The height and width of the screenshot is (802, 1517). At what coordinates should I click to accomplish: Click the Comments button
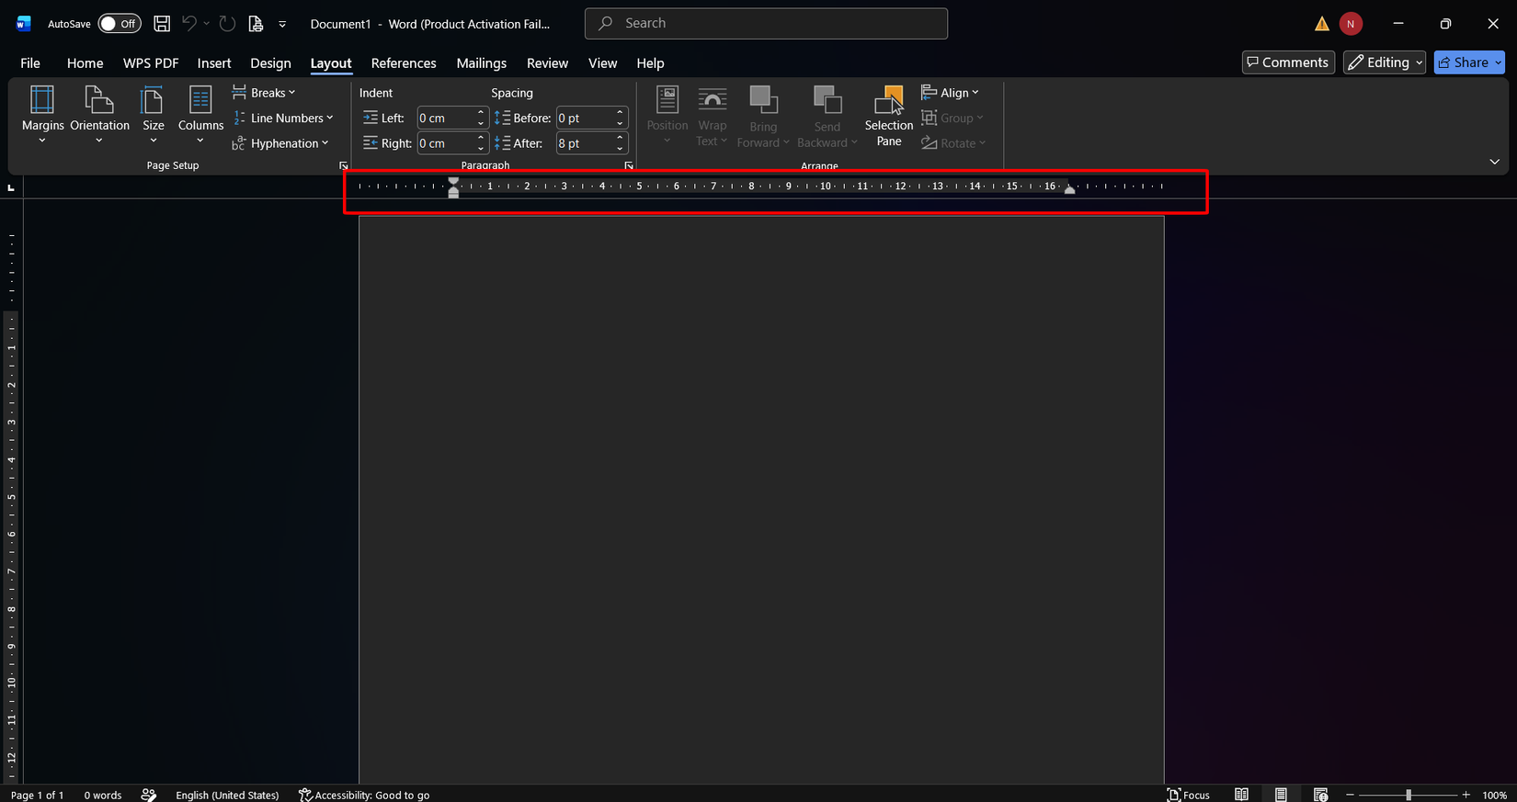pos(1288,62)
